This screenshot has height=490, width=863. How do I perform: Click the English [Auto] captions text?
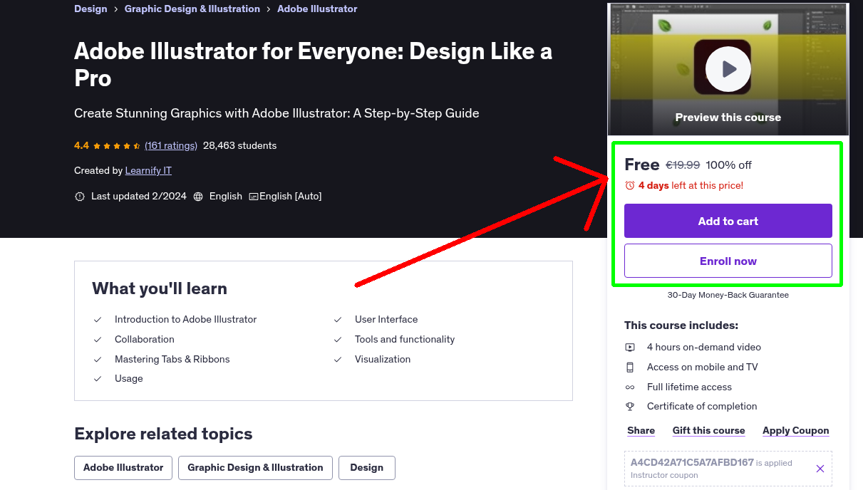tap(291, 196)
